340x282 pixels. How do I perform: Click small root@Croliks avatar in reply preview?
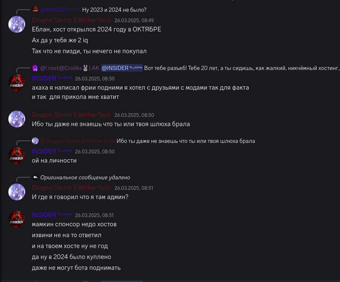pos(35,68)
